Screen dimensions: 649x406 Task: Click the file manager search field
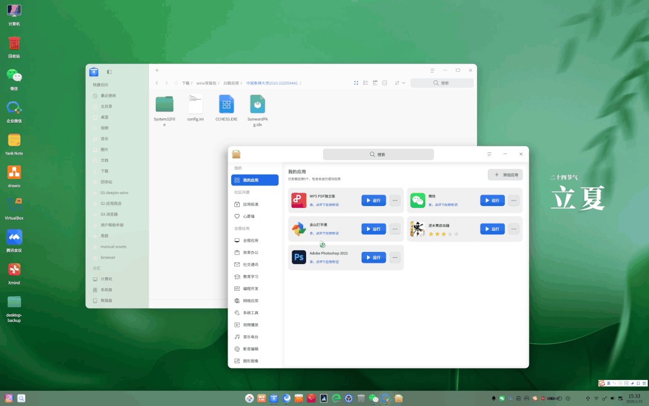442,83
